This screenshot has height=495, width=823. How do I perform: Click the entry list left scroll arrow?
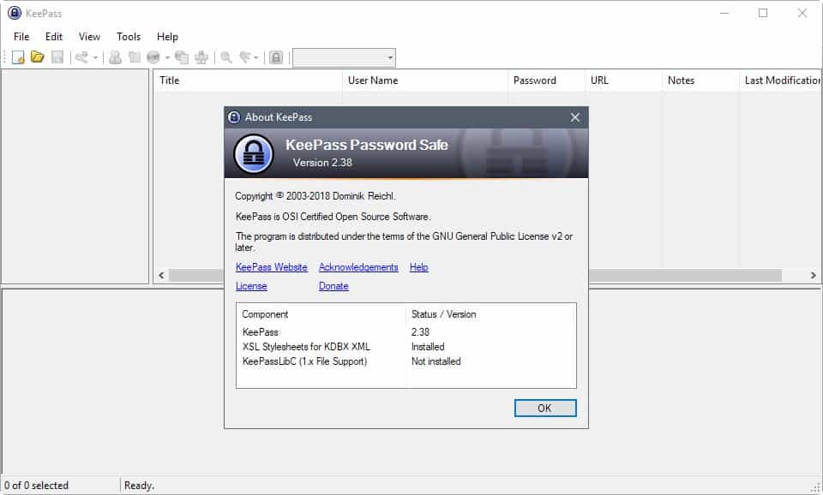(x=161, y=275)
